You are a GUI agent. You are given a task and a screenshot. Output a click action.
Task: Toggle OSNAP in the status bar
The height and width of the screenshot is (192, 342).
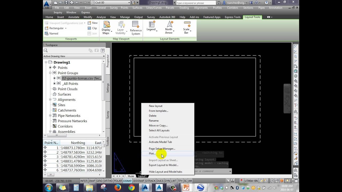127,181
